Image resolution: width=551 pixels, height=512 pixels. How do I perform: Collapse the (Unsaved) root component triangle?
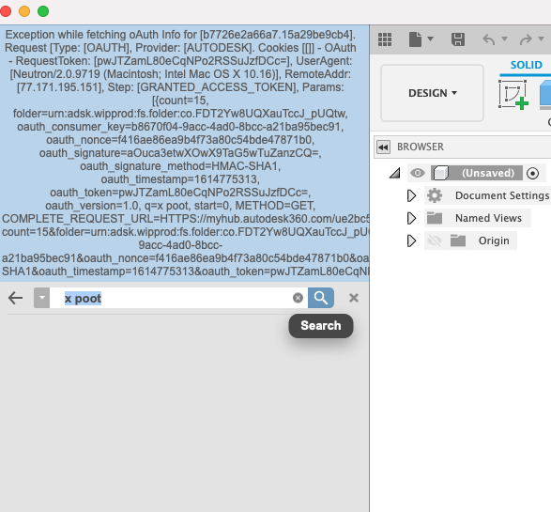(x=395, y=173)
